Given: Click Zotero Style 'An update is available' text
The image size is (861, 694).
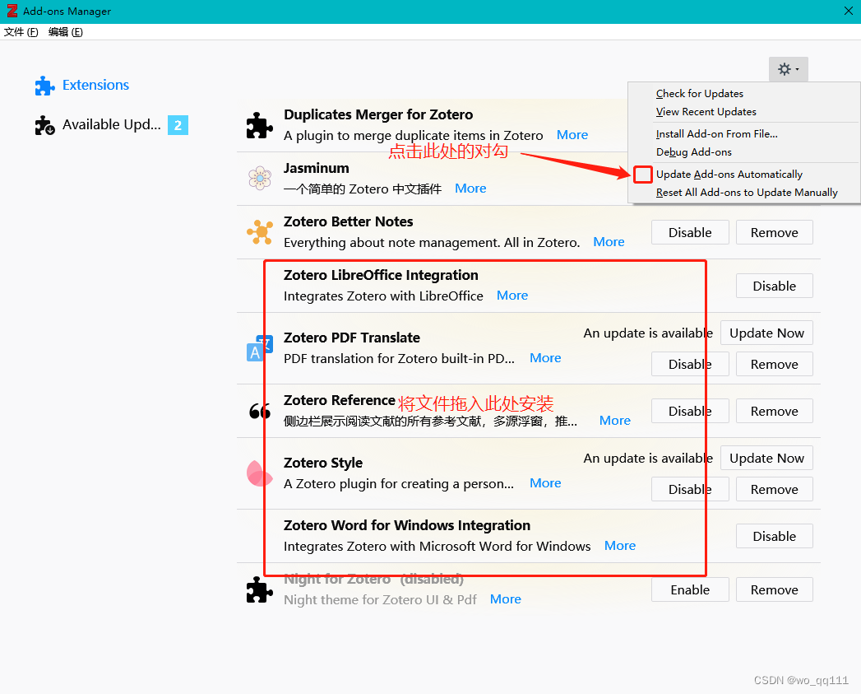Looking at the screenshot, I should (x=648, y=458).
